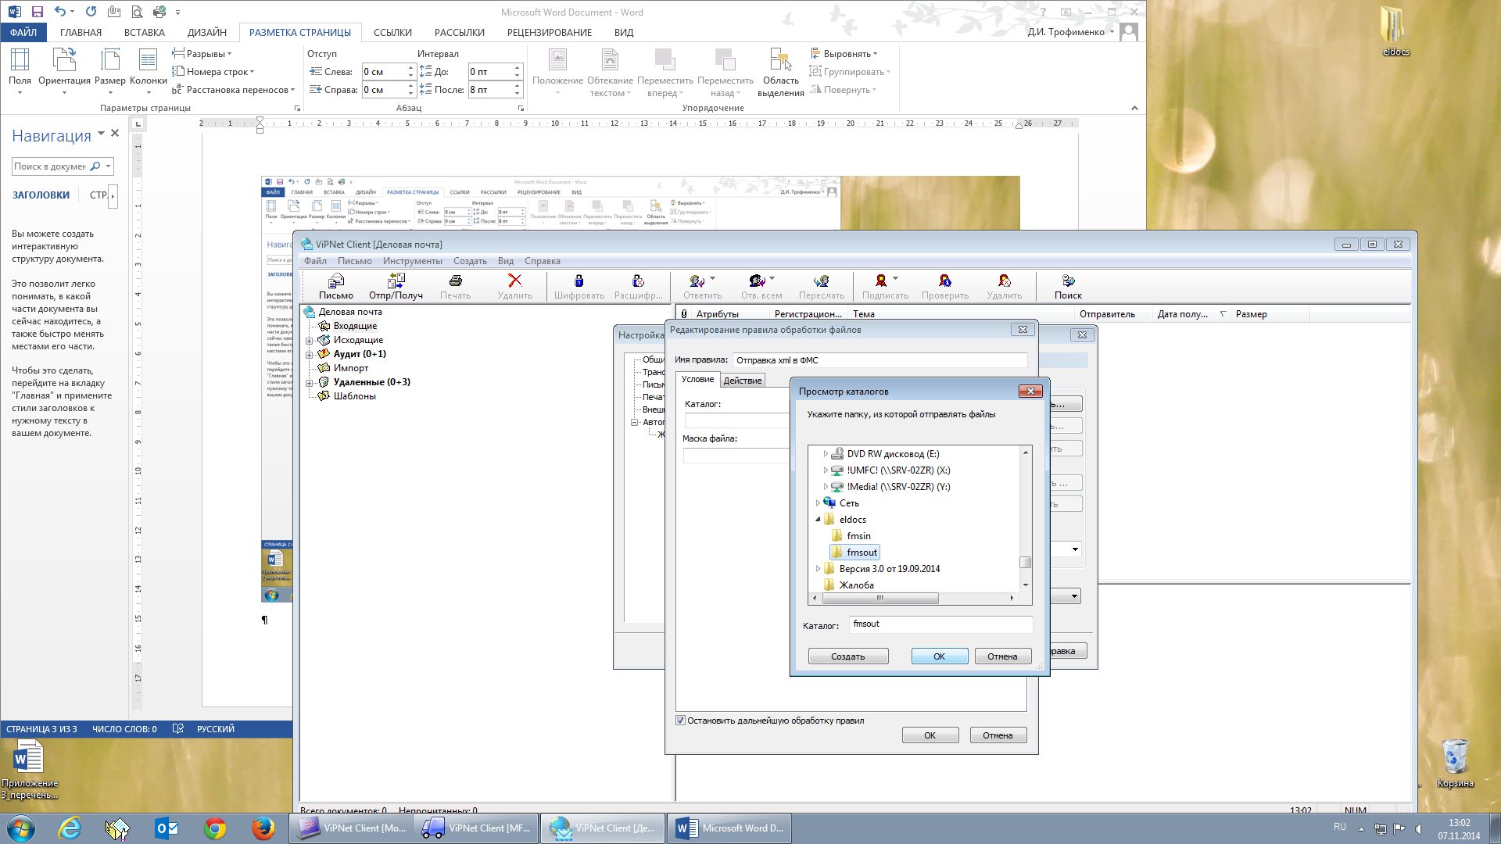Screen dimensions: 1501x844
Task: Click OK in Просмотр каталогов dialog
Action: pyautogui.click(x=939, y=656)
